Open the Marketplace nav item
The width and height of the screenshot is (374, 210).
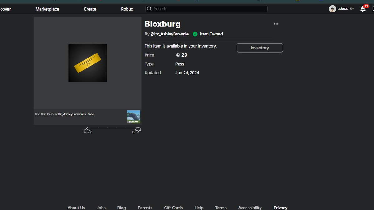point(47,9)
